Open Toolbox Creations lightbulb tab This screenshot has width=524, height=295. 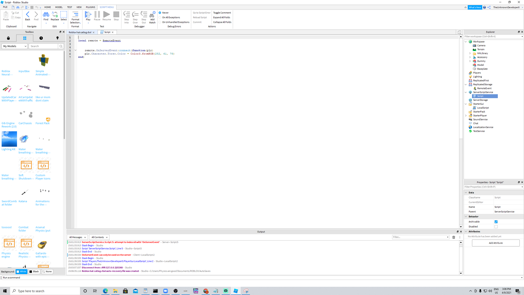click(57, 38)
